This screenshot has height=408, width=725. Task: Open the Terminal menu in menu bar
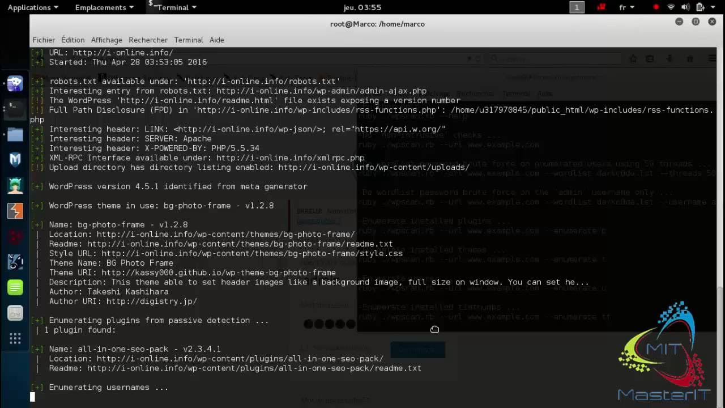tap(189, 40)
